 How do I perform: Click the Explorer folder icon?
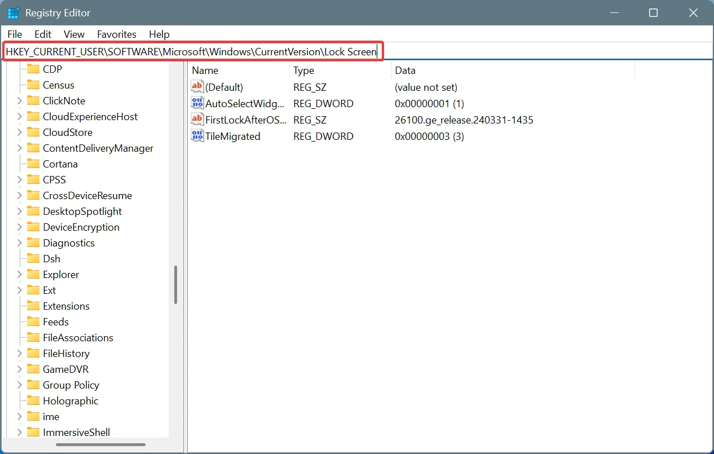coord(33,274)
